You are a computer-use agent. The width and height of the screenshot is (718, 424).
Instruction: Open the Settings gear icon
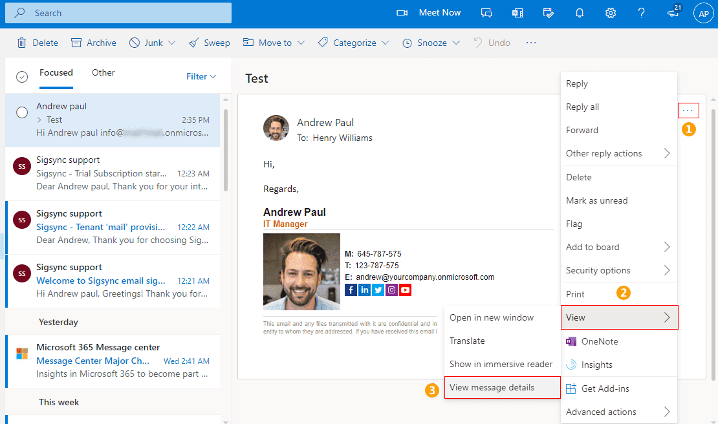click(x=610, y=13)
